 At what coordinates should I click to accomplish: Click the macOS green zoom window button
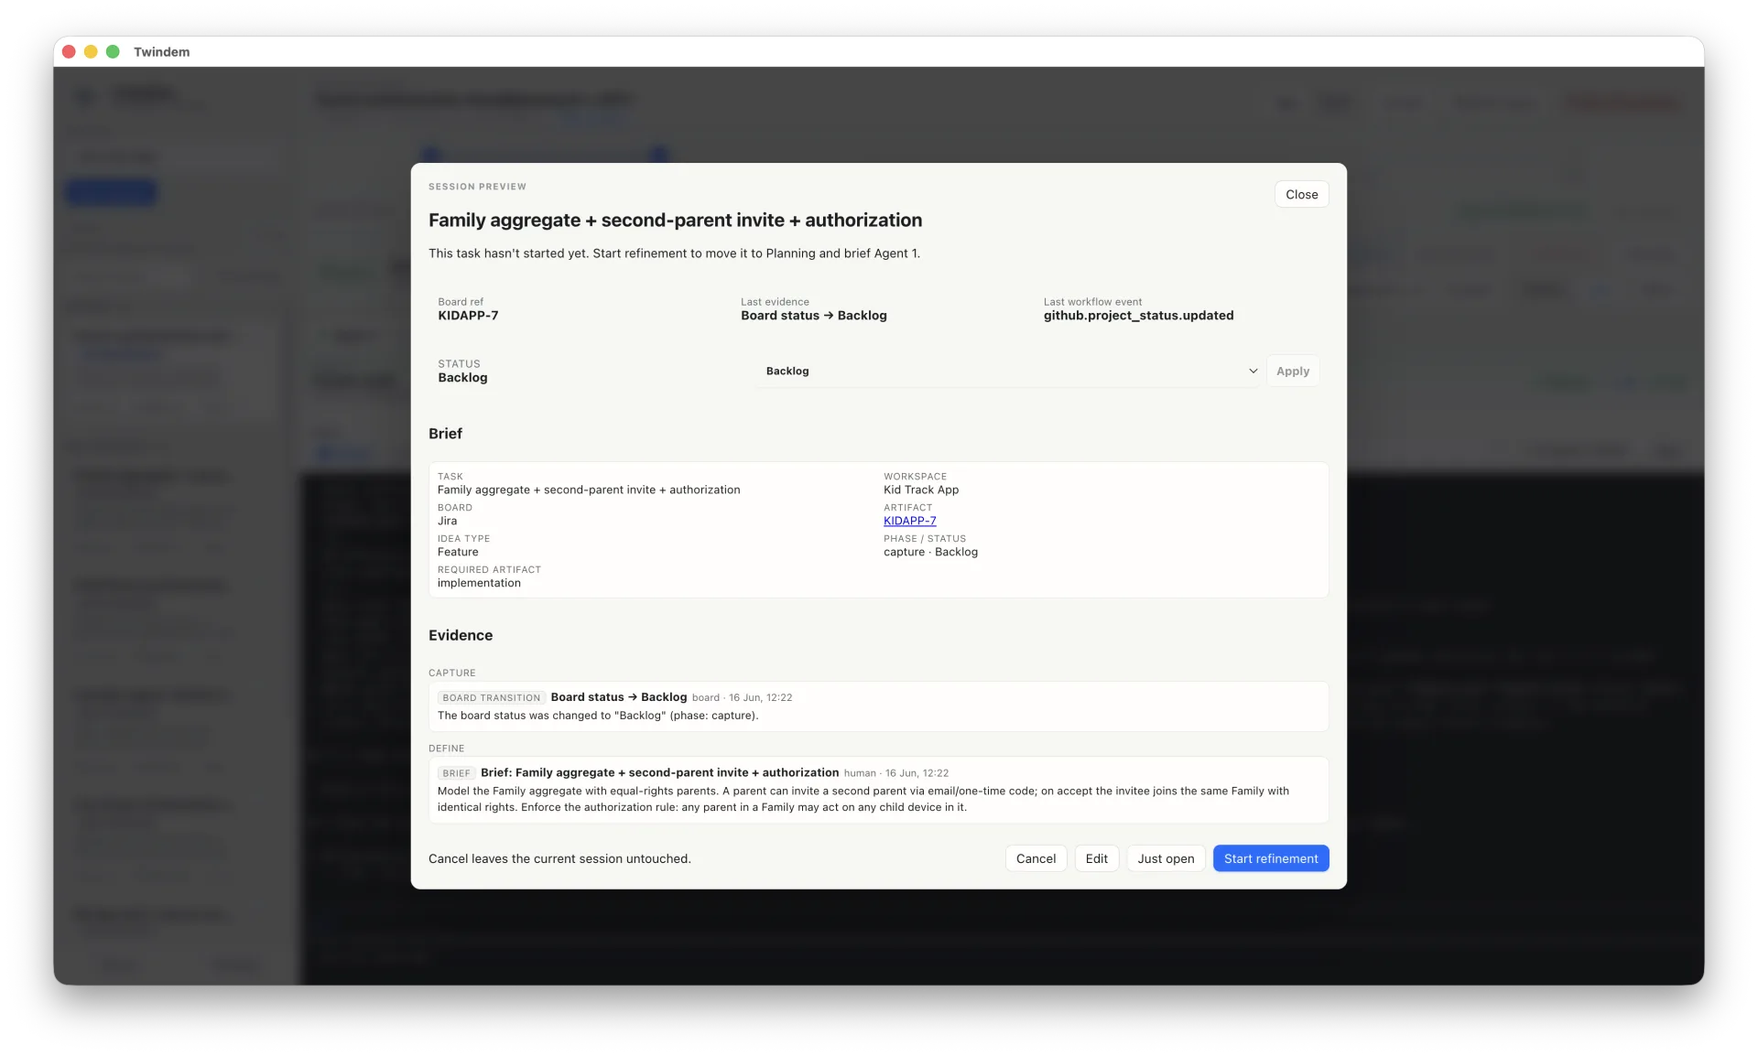[x=113, y=51]
